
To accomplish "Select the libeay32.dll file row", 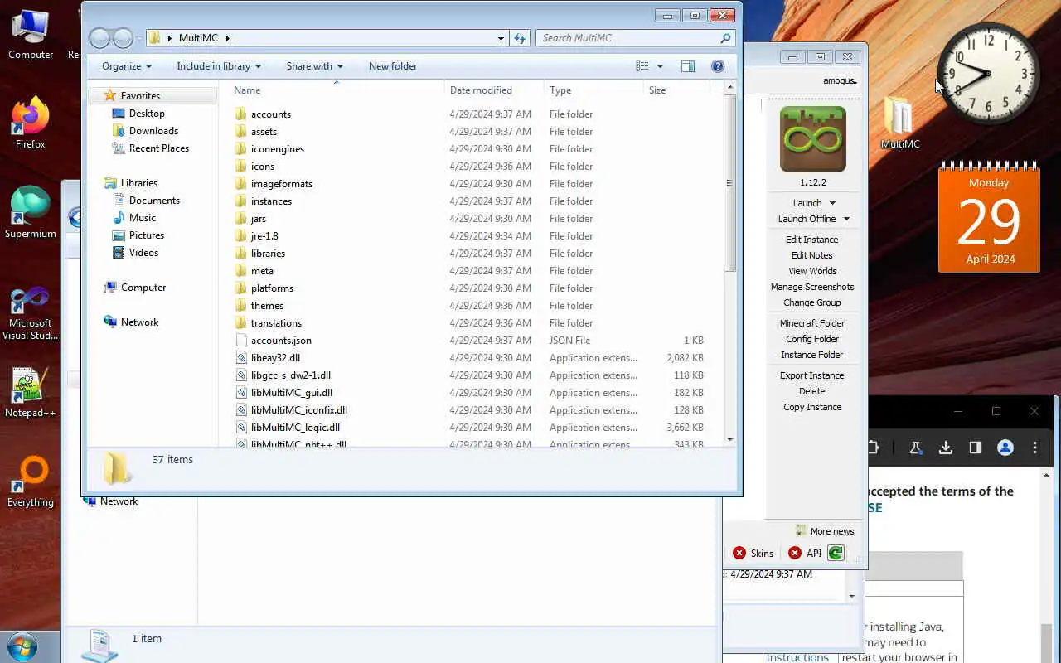I will (x=470, y=358).
